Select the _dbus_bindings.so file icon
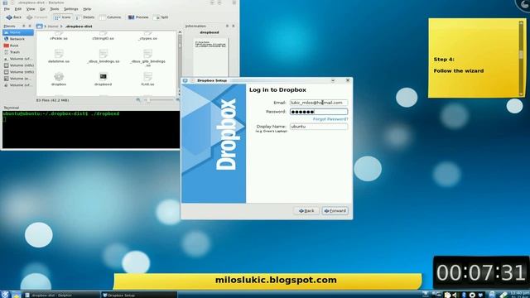 pyautogui.click(x=104, y=54)
